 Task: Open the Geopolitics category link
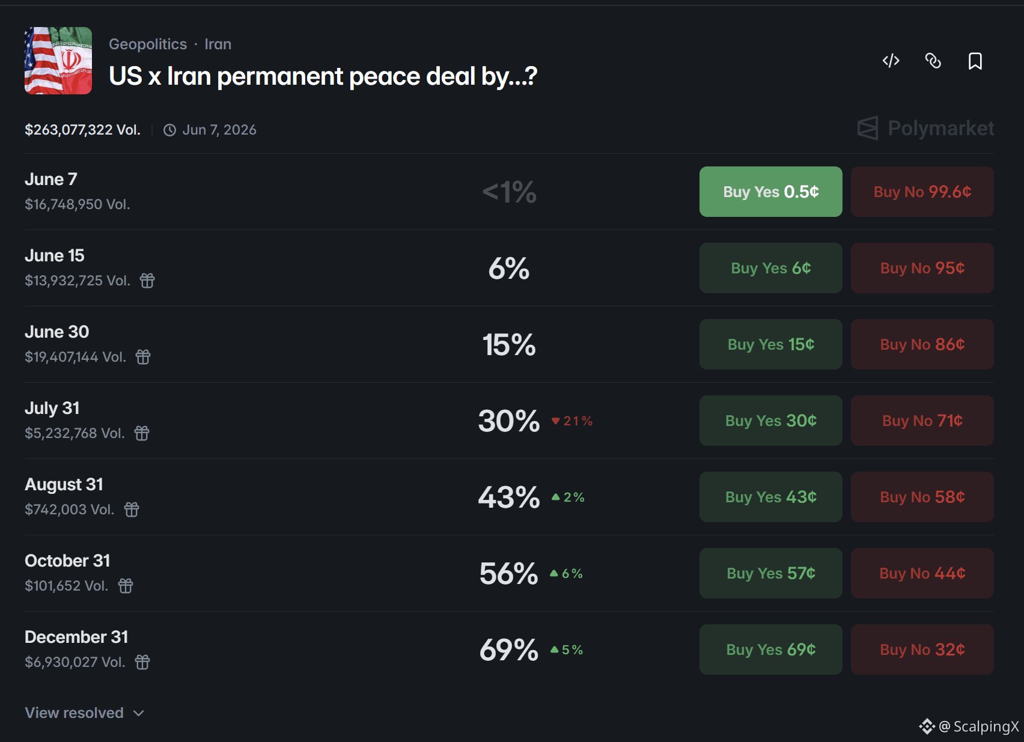tap(148, 44)
